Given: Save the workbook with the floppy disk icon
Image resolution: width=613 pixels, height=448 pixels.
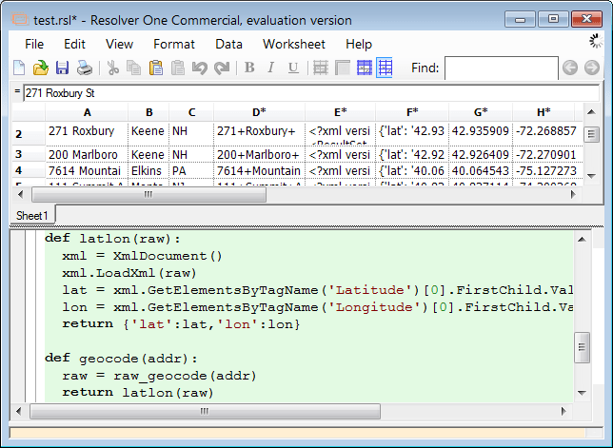Looking at the screenshot, I should (x=62, y=68).
